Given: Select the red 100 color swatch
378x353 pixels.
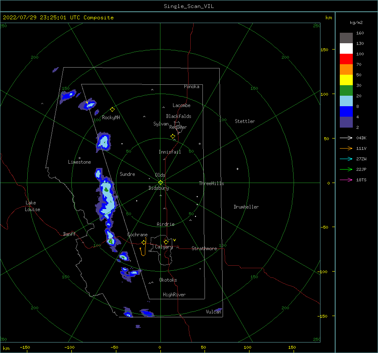Looking at the screenshot, I should tap(346, 59).
